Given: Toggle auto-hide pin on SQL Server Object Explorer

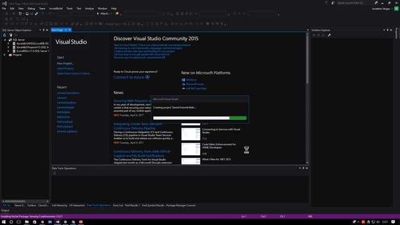Looking at the screenshot, I should click(x=44, y=30).
